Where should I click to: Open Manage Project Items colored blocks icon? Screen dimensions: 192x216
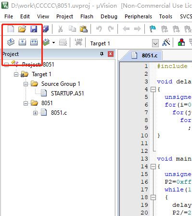(181, 42)
